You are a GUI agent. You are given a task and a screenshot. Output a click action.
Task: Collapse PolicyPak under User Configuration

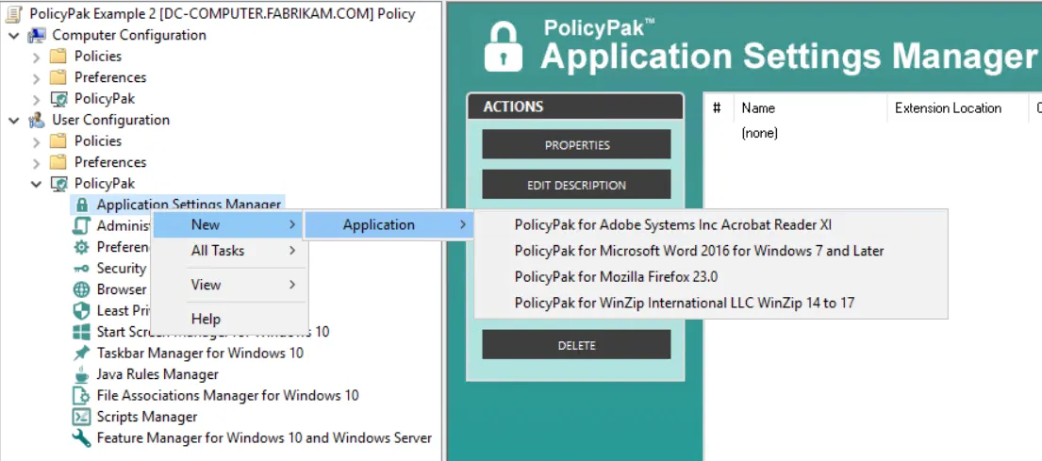pyautogui.click(x=37, y=184)
